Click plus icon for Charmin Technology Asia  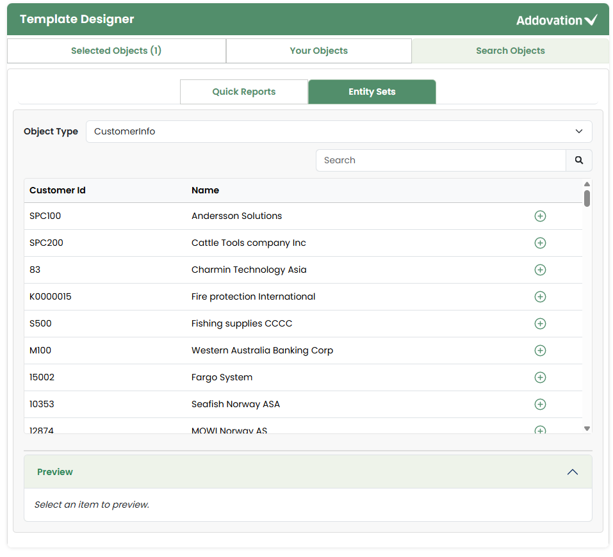540,270
